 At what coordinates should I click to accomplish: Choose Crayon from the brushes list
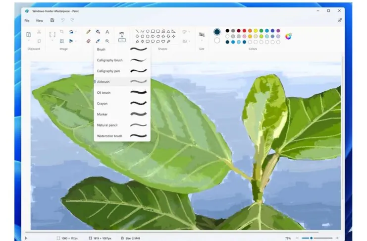[x=122, y=103]
